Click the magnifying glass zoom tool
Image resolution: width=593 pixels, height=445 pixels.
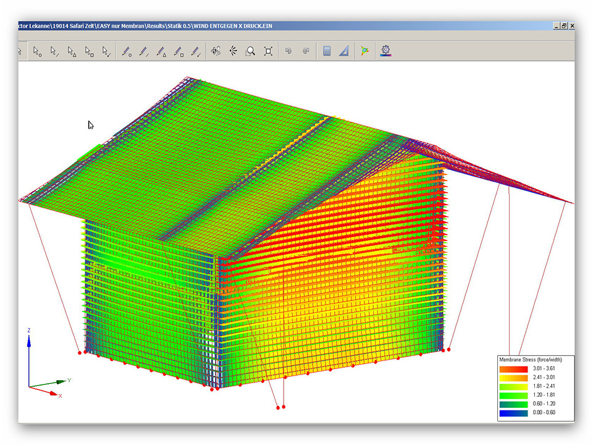tap(250, 51)
